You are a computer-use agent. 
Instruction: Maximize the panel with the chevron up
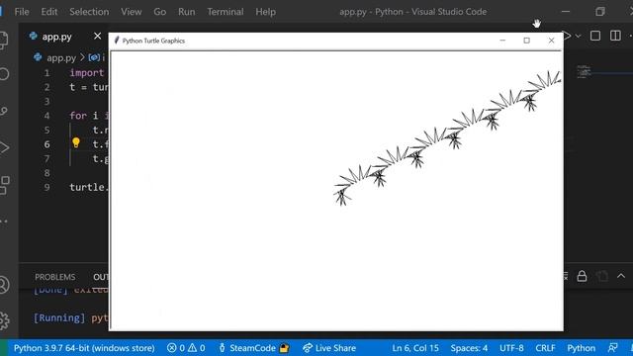621,276
